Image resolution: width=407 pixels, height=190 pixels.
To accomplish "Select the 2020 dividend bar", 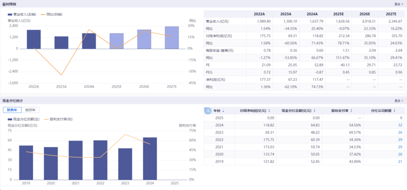I will [50, 163].
